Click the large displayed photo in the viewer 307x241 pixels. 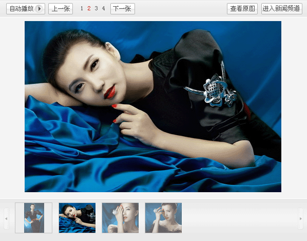tap(153, 106)
